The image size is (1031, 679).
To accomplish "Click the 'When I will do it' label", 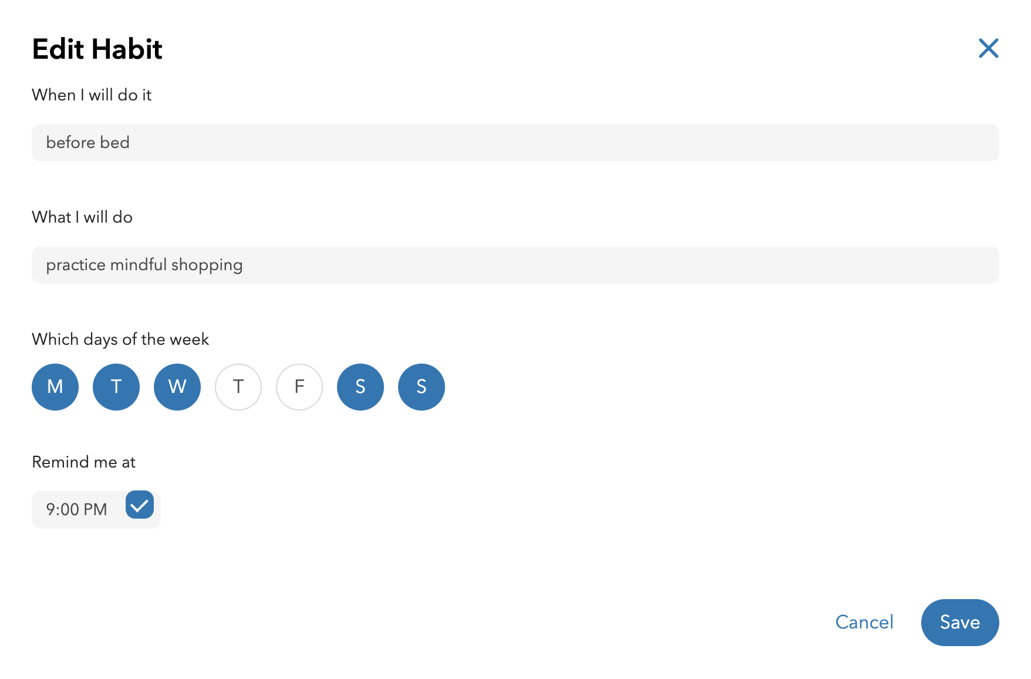I will click(x=91, y=95).
